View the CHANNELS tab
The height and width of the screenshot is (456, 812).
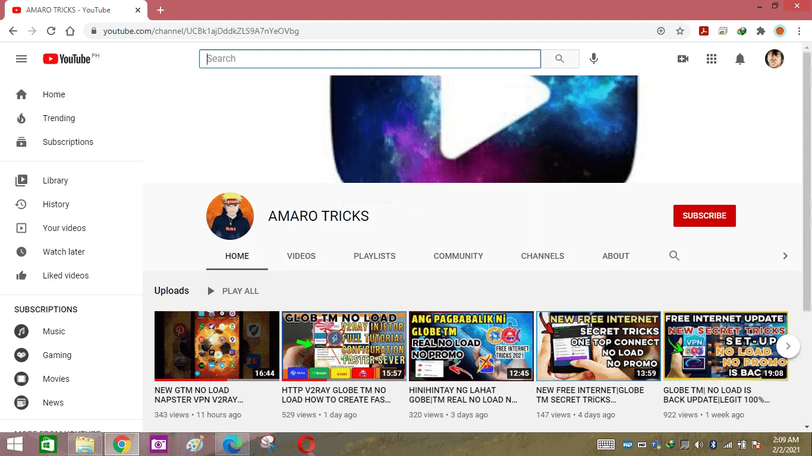coord(543,256)
